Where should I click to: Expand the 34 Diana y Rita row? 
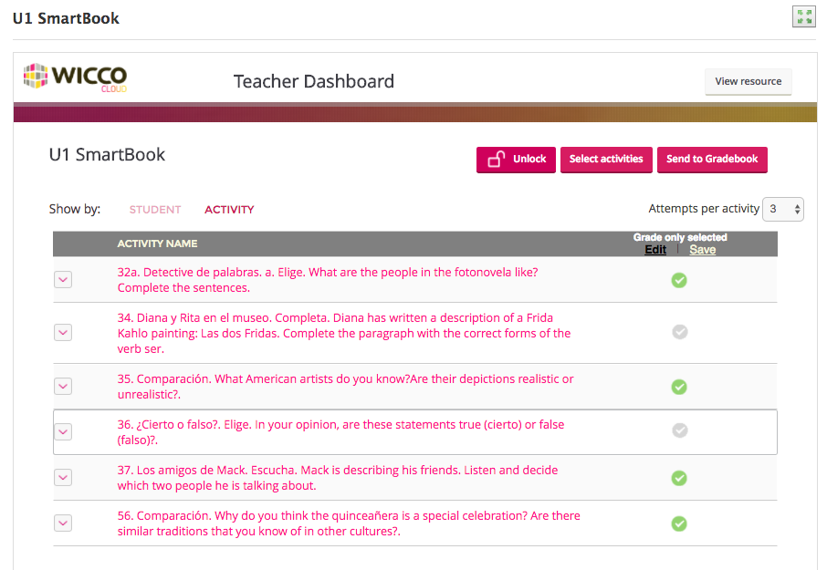(x=63, y=332)
